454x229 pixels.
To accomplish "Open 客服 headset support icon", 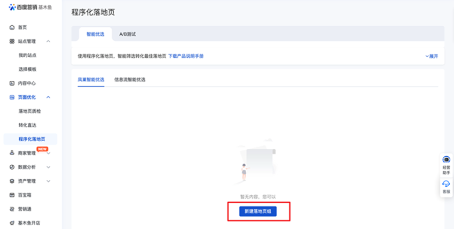I will pos(446,185).
